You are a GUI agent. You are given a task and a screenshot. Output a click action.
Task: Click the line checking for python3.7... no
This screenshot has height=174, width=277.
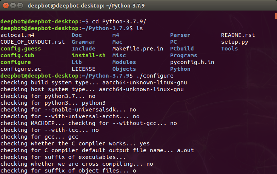(x=48, y=96)
